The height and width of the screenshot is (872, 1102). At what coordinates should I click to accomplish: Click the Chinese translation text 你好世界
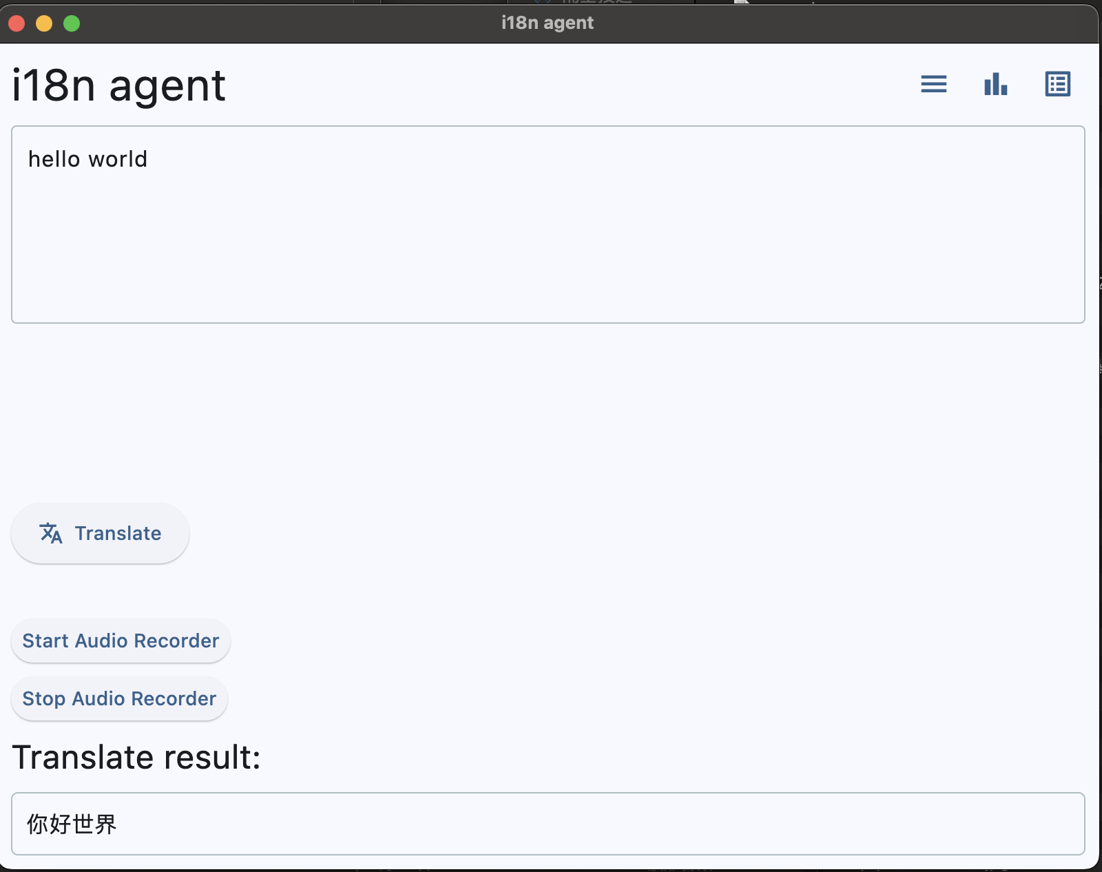coord(72,824)
